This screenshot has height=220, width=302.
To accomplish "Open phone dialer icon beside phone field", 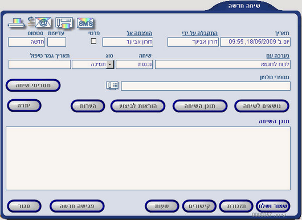I will coord(112,85).
